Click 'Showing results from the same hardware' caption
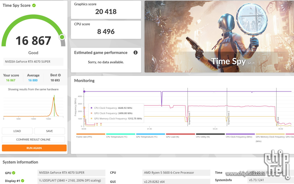This screenshot has height=184, width=294. pyautogui.click(x=33, y=89)
